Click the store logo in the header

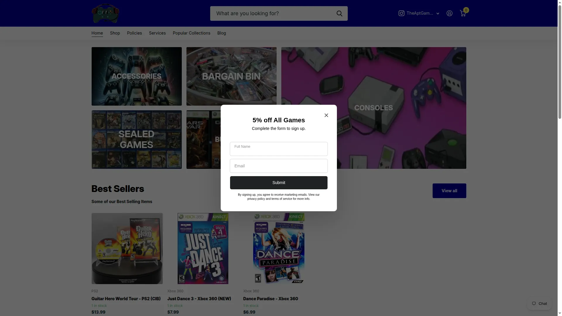tap(105, 13)
